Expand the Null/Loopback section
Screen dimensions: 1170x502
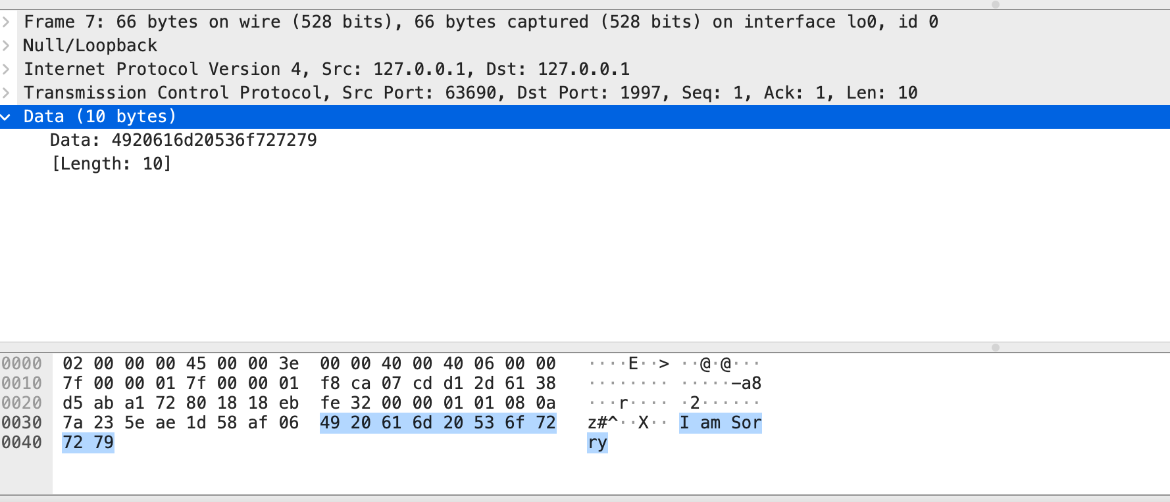[x=6, y=45]
